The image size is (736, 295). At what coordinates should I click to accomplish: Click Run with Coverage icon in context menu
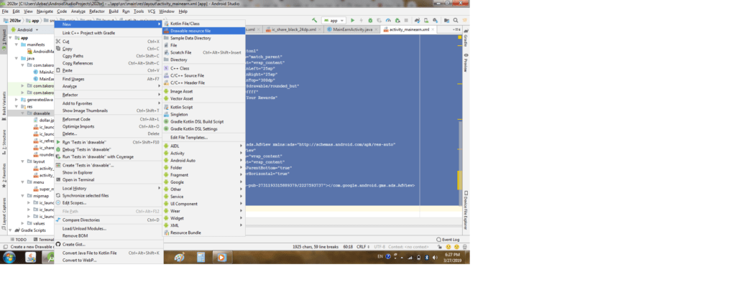pos(58,156)
